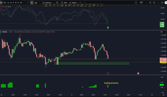
Task: Choose the line chart style icon
Action: point(28,3)
